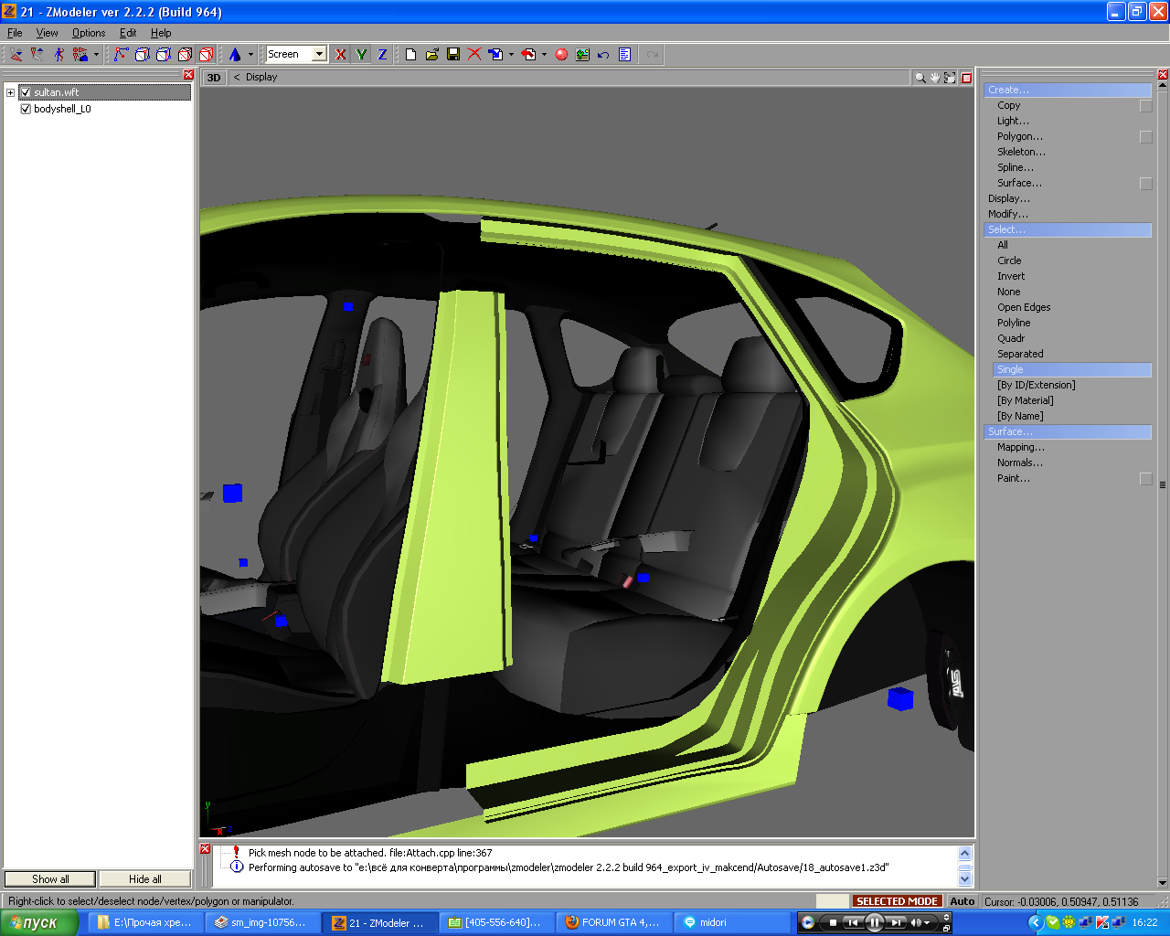Click the X axis constraint button
The height and width of the screenshot is (936, 1170).
click(341, 55)
